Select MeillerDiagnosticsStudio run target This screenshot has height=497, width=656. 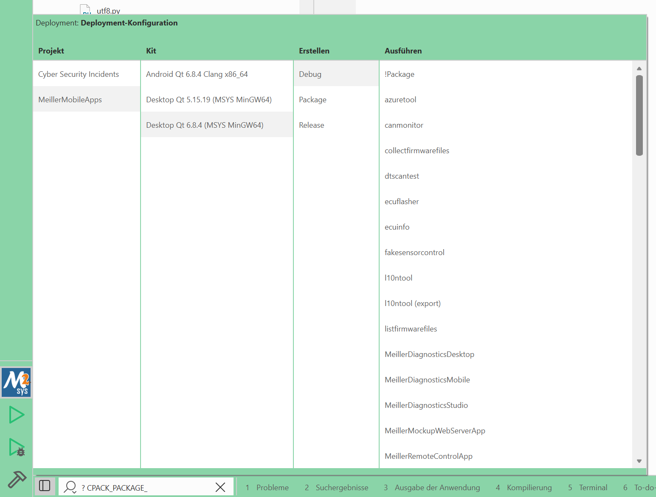tap(426, 405)
